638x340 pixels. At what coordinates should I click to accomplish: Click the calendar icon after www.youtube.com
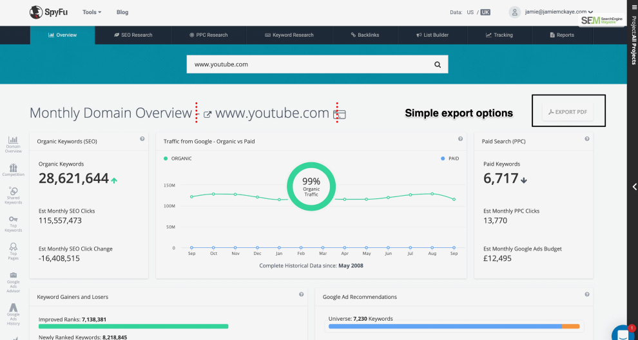[x=340, y=114]
